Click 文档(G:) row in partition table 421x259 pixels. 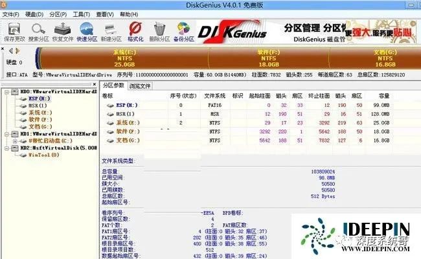[x=245, y=141]
